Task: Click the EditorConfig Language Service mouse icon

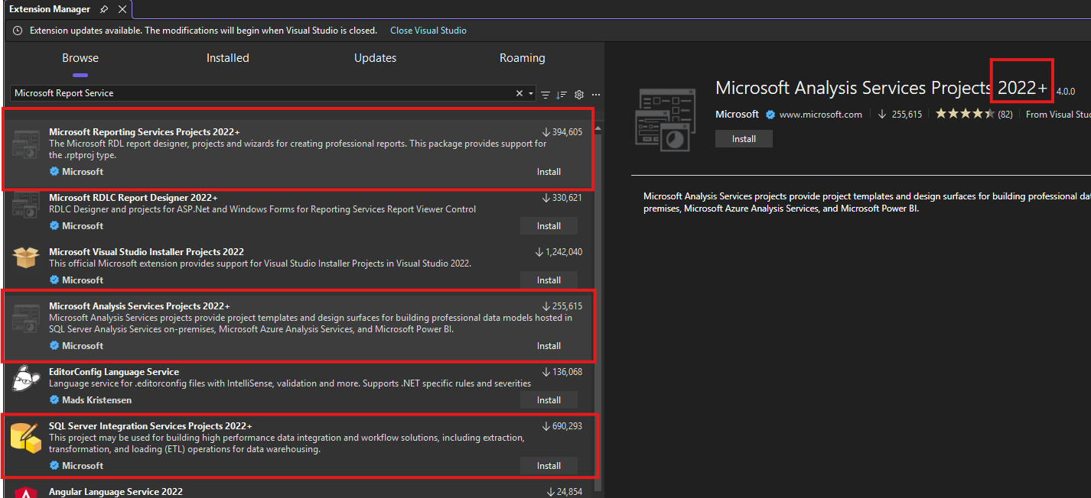Action: pyautogui.click(x=25, y=378)
